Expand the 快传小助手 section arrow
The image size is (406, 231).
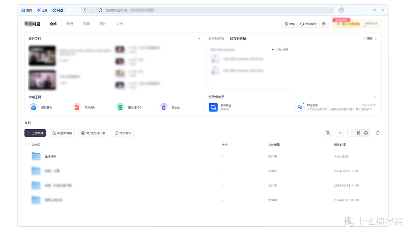(375, 97)
